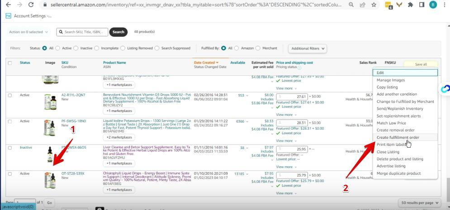Screen dimensions: 450x210
Task: Open product thumbnail for SKU PF-SWSG-1RN0
Action: (50, 128)
